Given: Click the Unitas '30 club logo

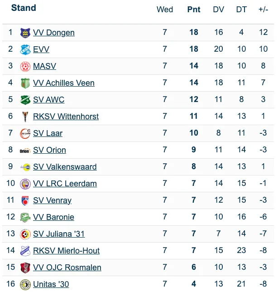Looking at the screenshot, I should pyautogui.click(x=25, y=284).
